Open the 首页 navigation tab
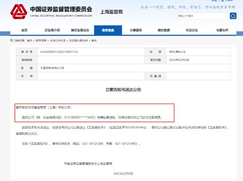 point(24,30)
